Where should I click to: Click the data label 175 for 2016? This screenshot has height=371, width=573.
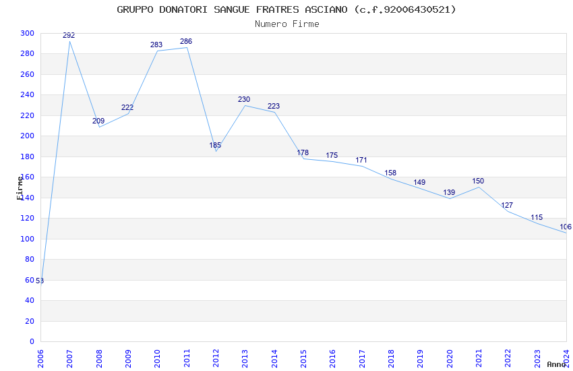coord(332,156)
